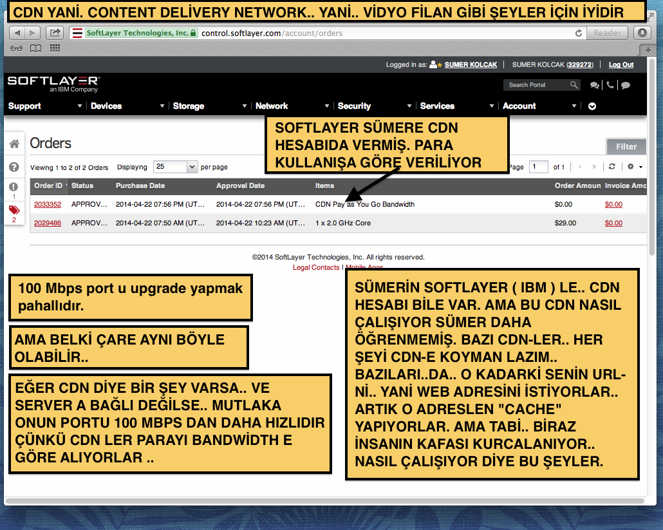The image size is (663, 530).
Task: Click the Legal Contacts link
Action: click(316, 268)
